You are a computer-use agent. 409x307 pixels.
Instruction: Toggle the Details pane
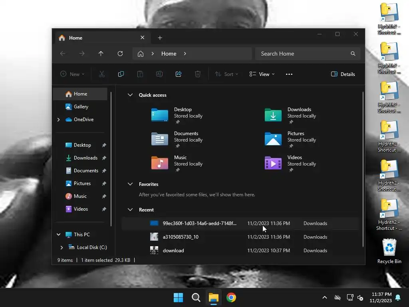tap(343, 74)
